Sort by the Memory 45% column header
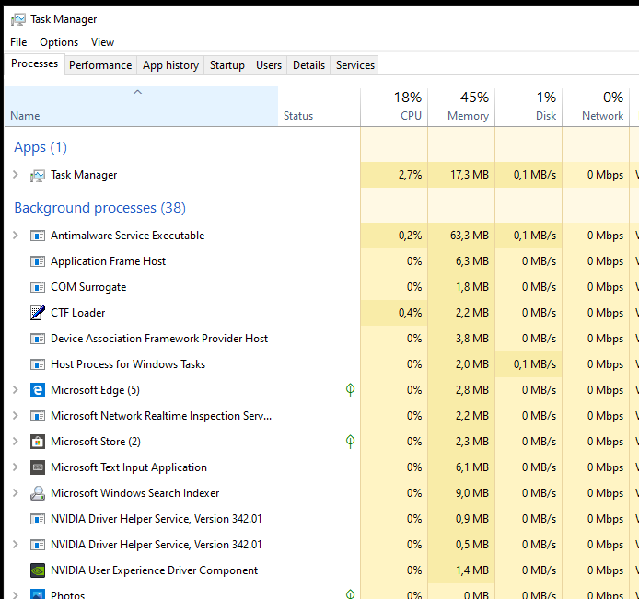The width and height of the screenshot is (639, 599). 461,106
